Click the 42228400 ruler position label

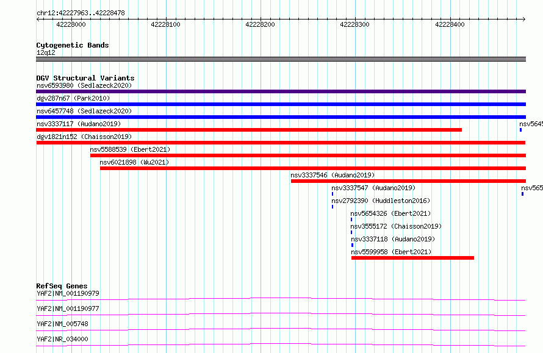click(x=450, y=24)
